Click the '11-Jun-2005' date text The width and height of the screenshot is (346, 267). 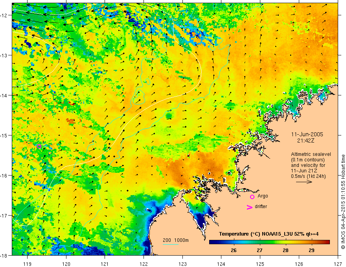tap(307, 134)
